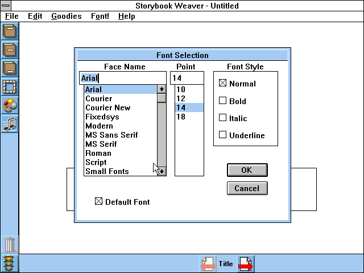The image size is (364, 273).
Task: Open the Help menu
Action: tap(126, 16)
